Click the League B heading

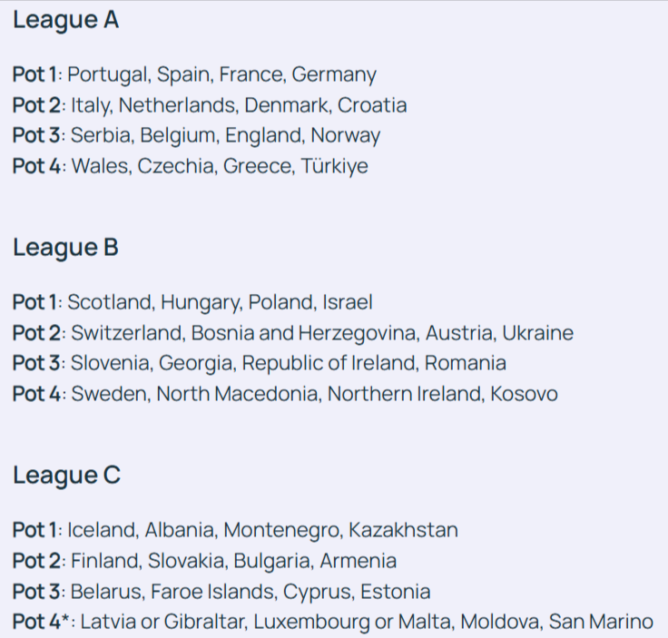65,247
